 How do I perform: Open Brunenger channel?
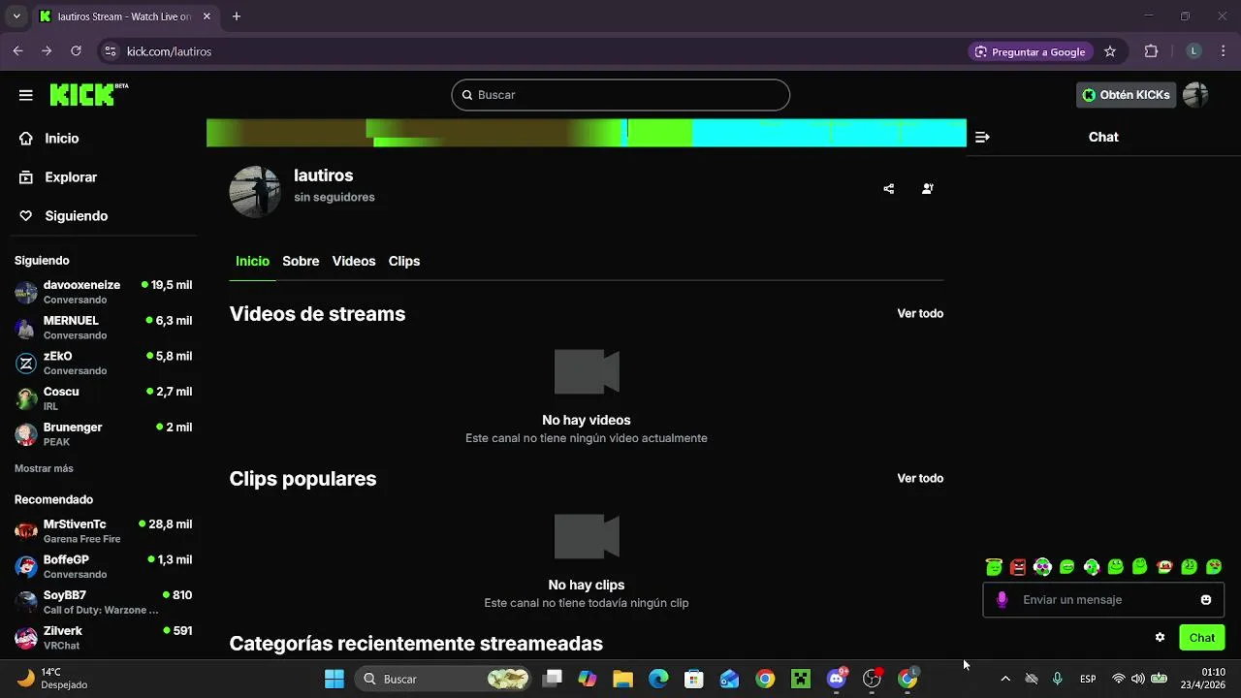click(104, 434)
